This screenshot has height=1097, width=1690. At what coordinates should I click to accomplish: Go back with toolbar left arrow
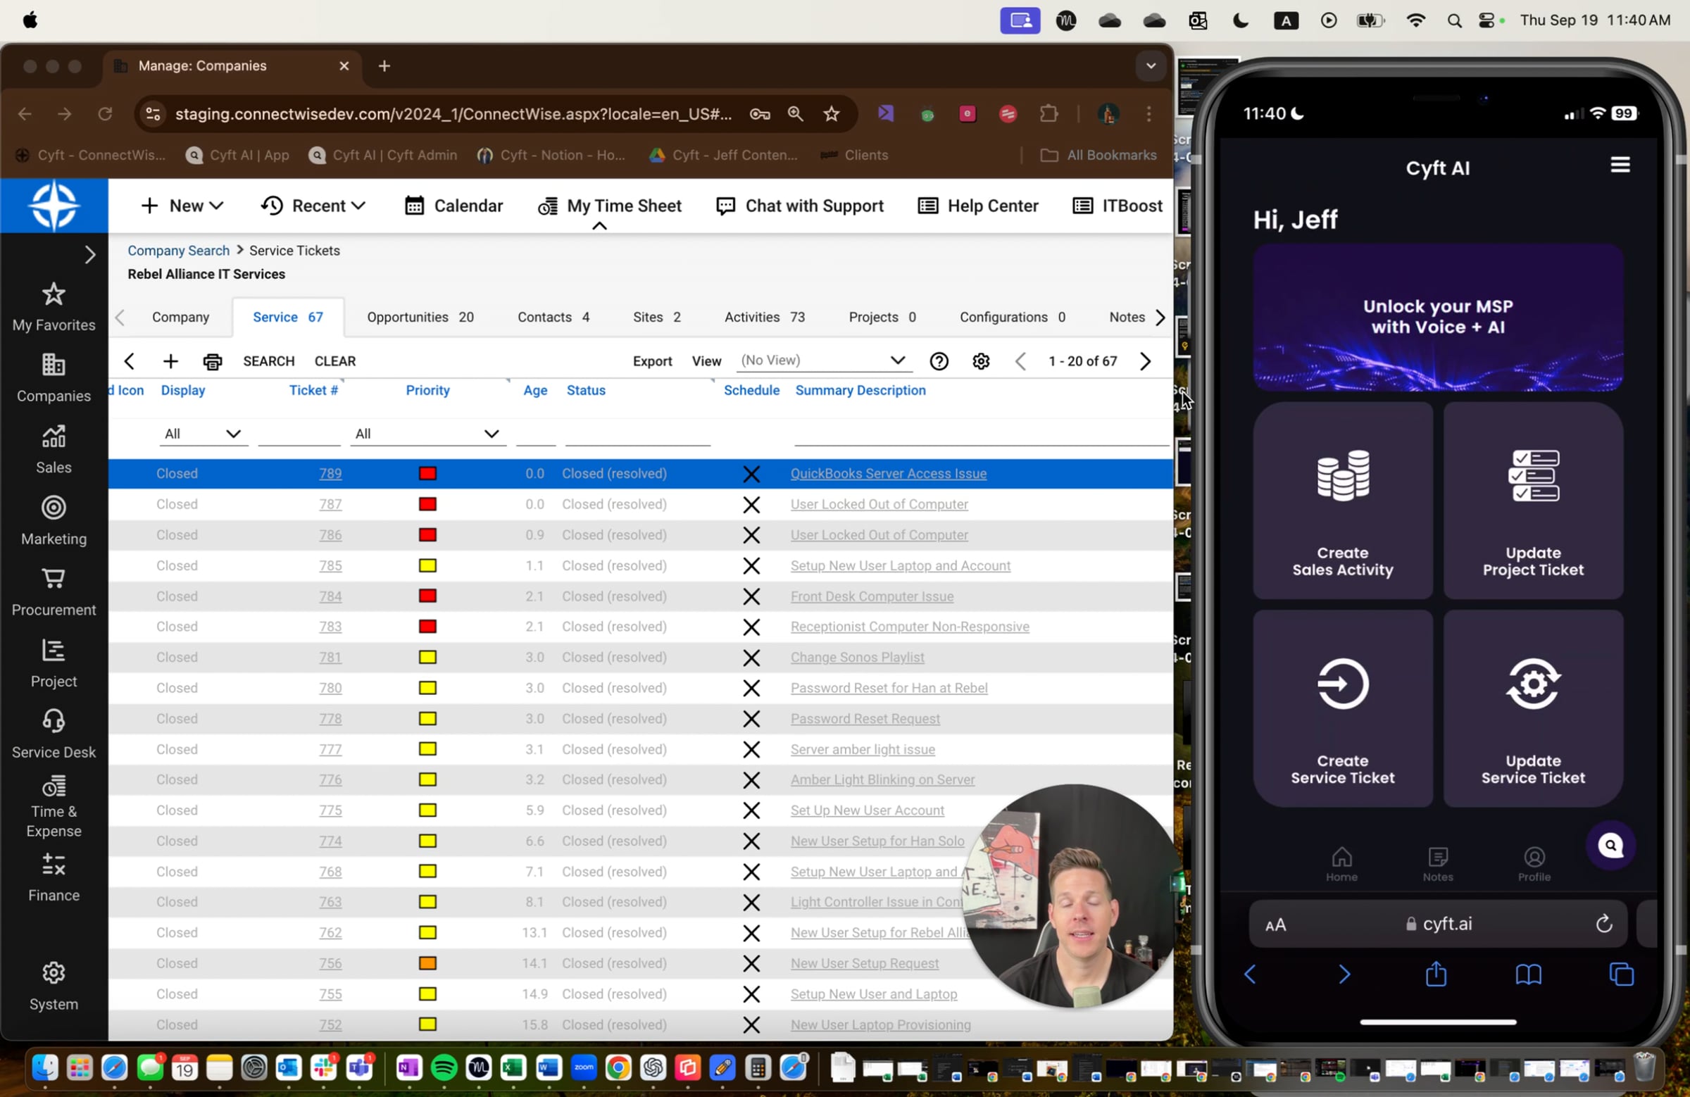[130, 361]
